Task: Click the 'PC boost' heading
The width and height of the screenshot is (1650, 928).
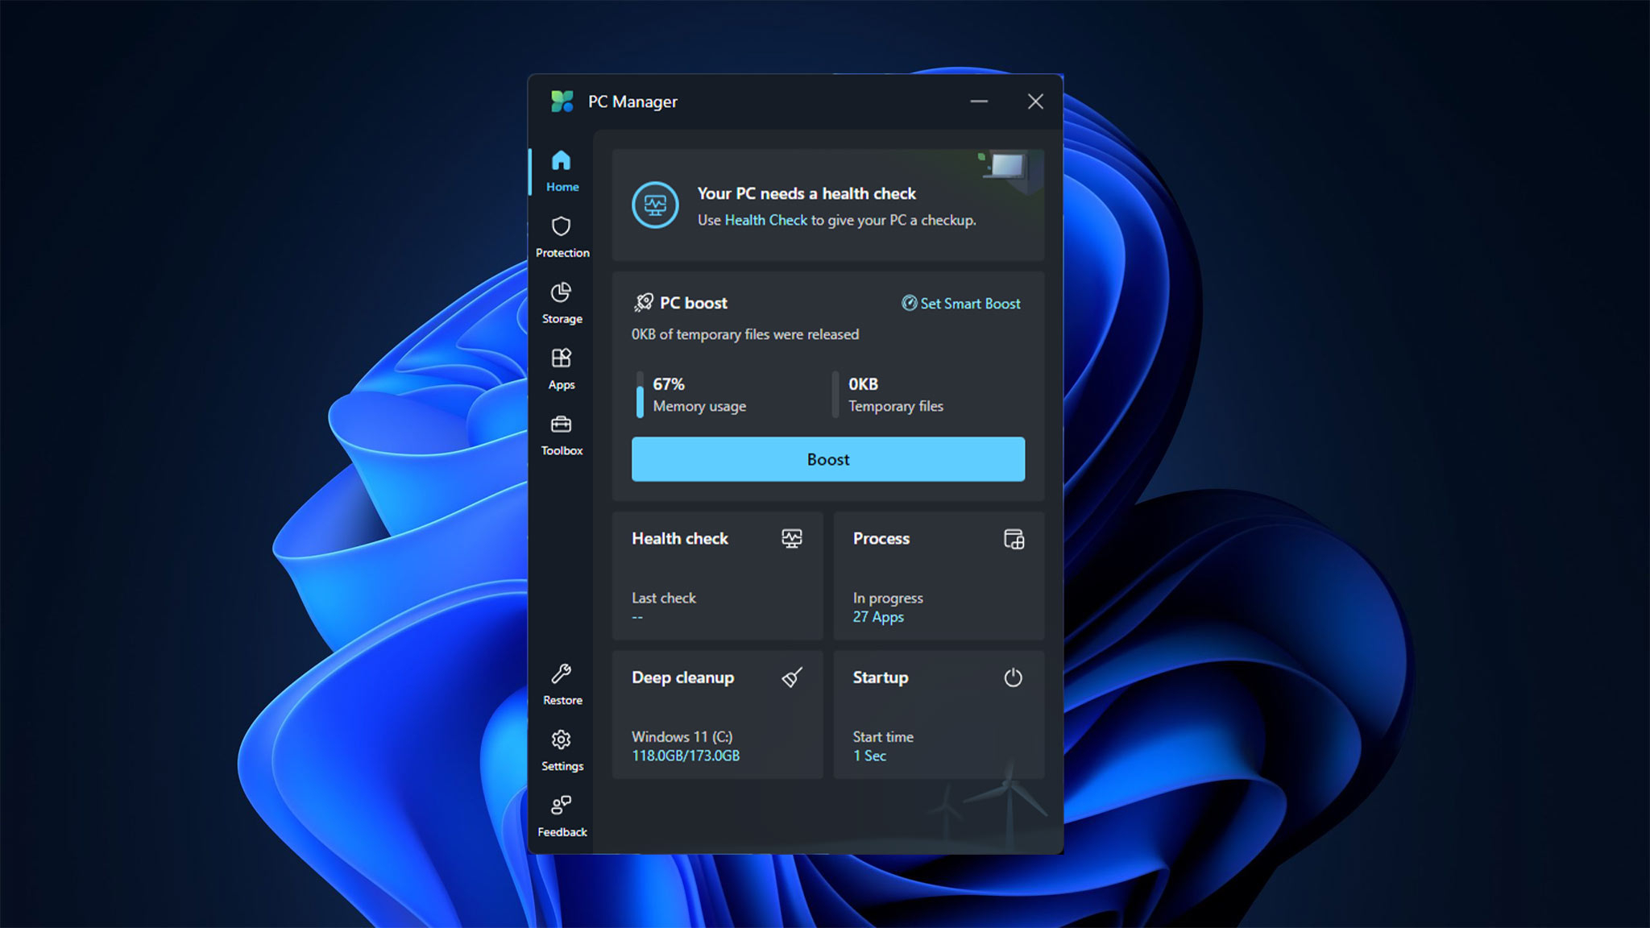Action: (x=694, y=303)
